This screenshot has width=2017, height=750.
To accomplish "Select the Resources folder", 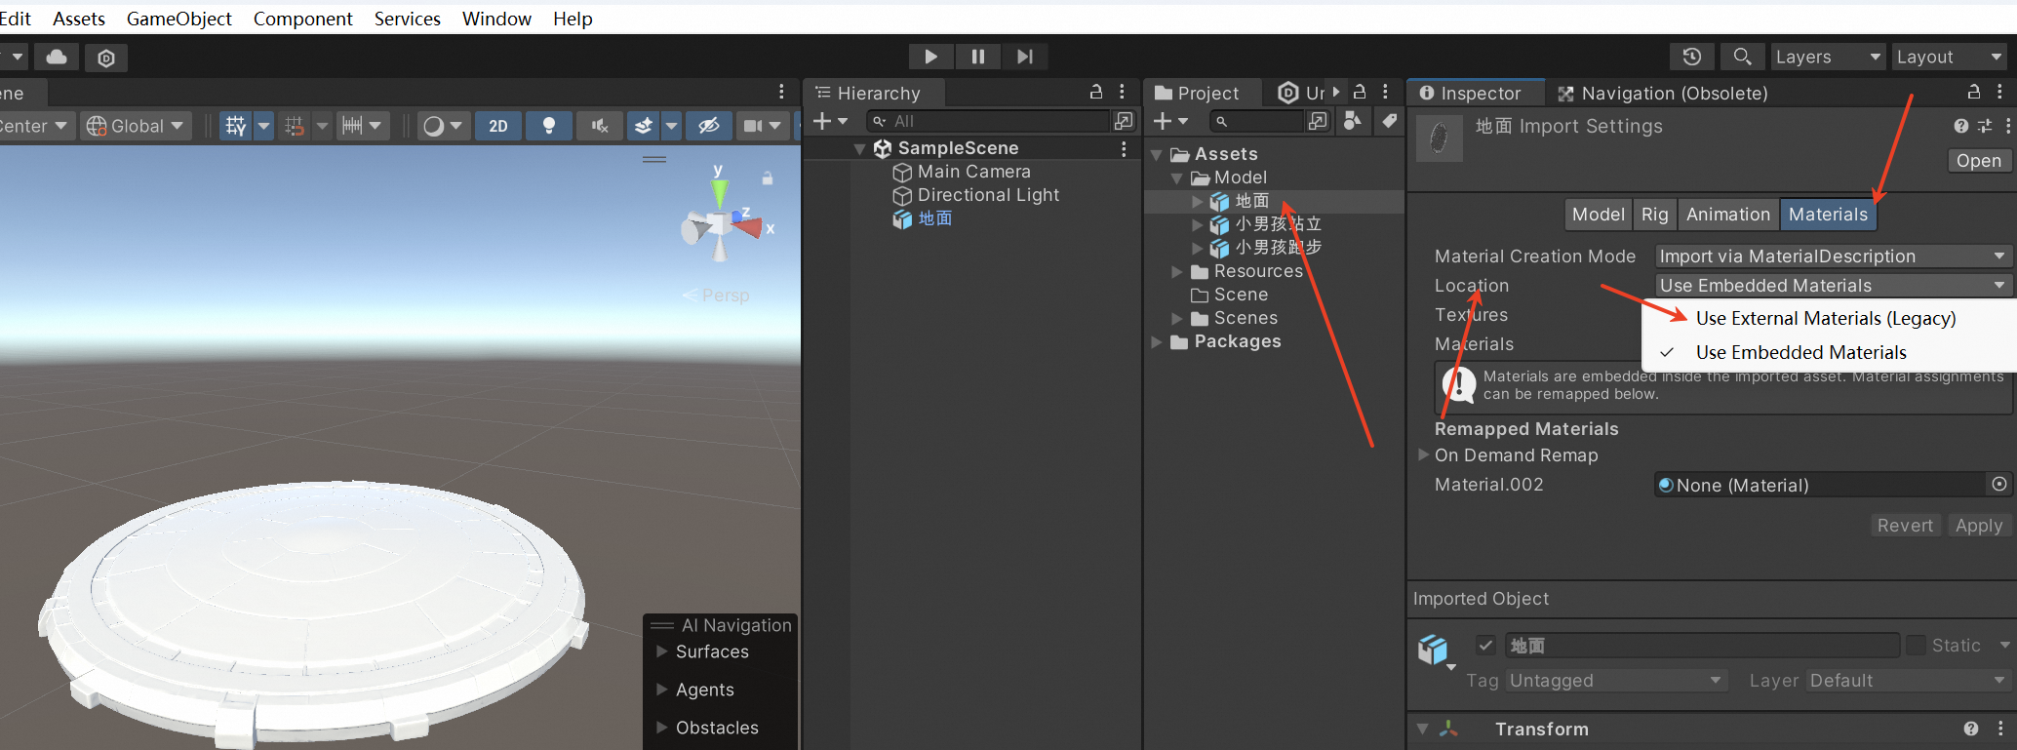I will pyautogui.click(x=1258, y=271).
